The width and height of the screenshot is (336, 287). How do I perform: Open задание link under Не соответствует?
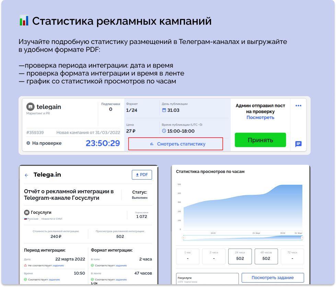(58, 265)
